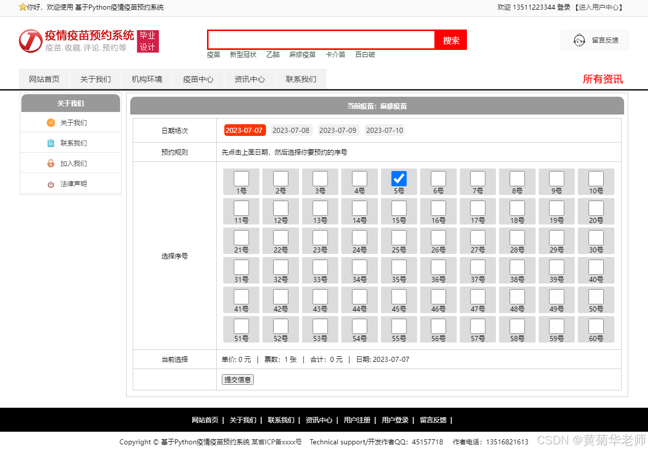Click the power icon beside 法律声明
648x451 pixels.
coord(51,184)
